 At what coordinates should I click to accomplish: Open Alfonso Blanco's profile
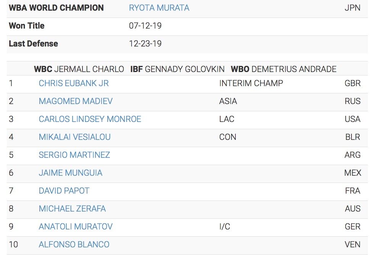(x=74, y=244)
